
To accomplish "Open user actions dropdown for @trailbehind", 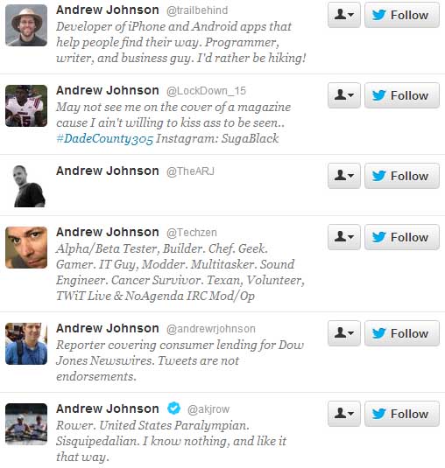I will 344,15.
